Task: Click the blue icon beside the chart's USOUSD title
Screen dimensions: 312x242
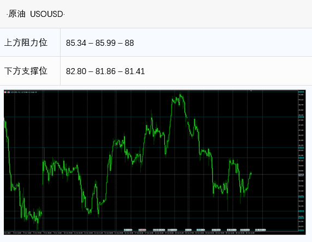Action: click(9, 92)
